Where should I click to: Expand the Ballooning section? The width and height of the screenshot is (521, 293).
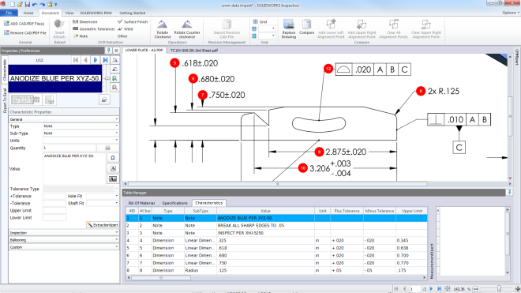pyautogui.click(x=64, y=240)
